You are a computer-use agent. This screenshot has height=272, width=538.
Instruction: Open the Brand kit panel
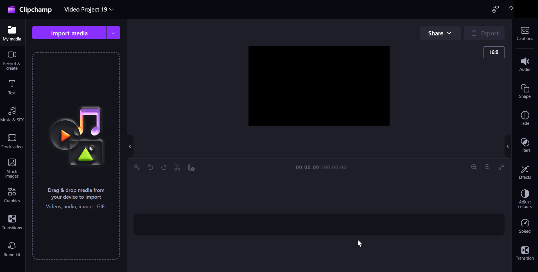tap(12, 249)
